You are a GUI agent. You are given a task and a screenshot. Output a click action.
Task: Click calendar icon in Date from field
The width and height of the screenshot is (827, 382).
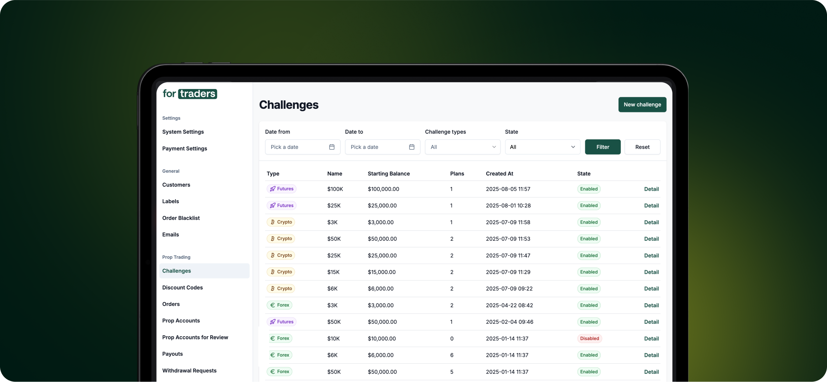pyautogui.click(x=332, y=147)
